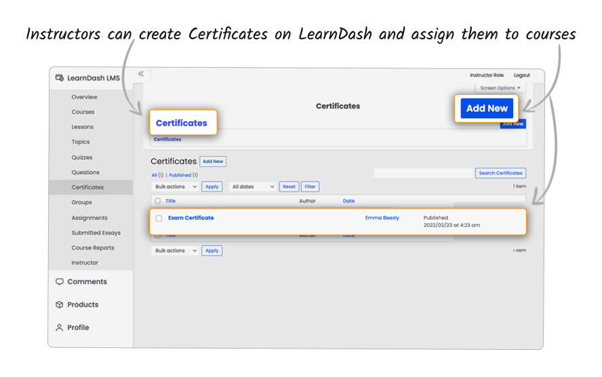Sort by the Date column header
This screenshot has height=377, width=602.
coord(348,201)
